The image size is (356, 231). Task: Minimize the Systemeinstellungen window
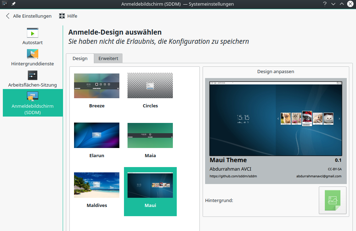[333, 4]
